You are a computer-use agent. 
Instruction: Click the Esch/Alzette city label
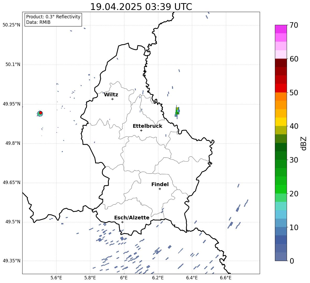tap(132, 218)
